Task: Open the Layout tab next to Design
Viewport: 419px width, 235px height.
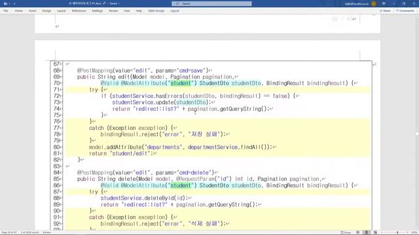Action: click(61, 11)
